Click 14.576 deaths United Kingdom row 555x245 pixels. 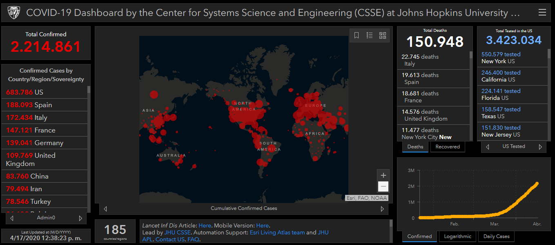pos(433,115)
